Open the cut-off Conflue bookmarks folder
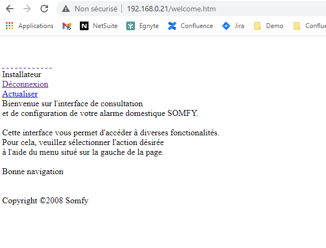The height and width of the screenshot is (248, 326). pyautogui.click(x=310, y=26)
